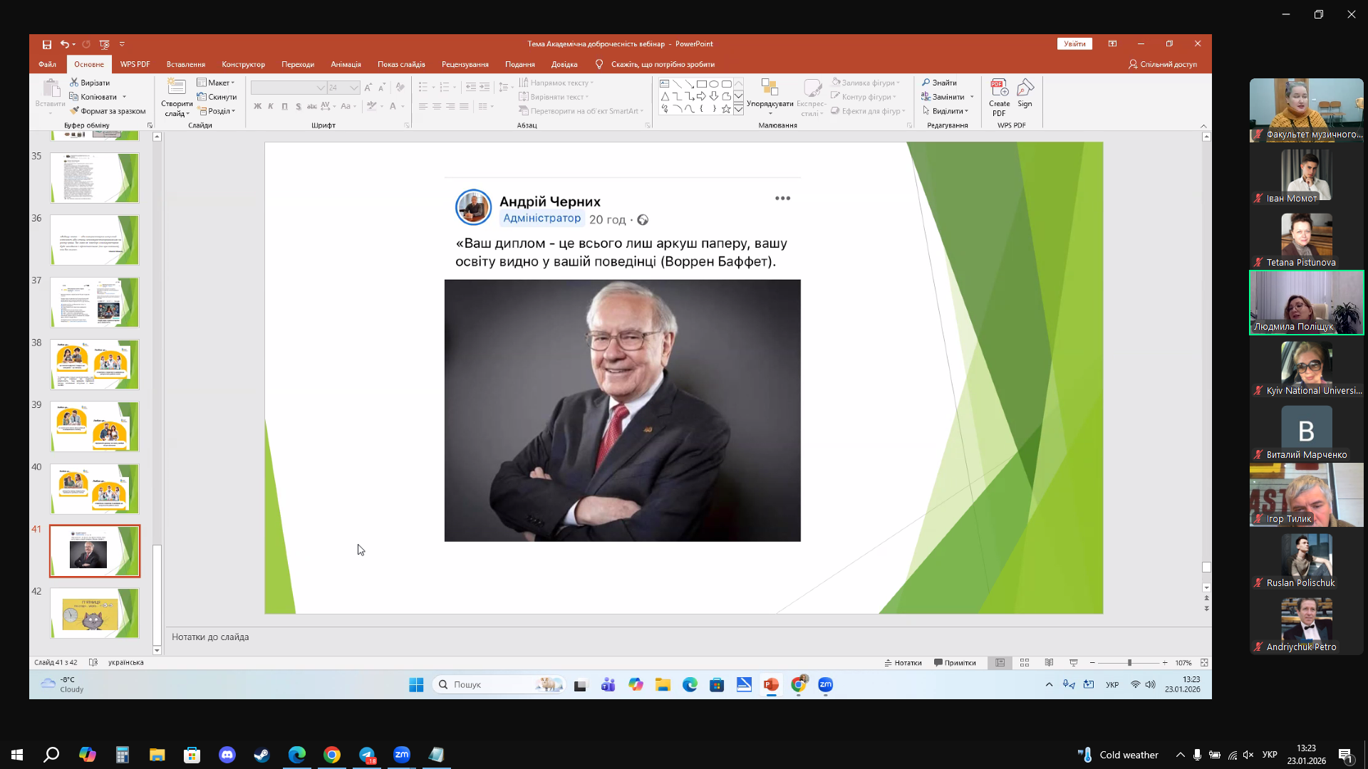Click the Create PDF icon
The width and height of the screenshot is (1368, 769).
pyautogui.click(x=999, y=98)
